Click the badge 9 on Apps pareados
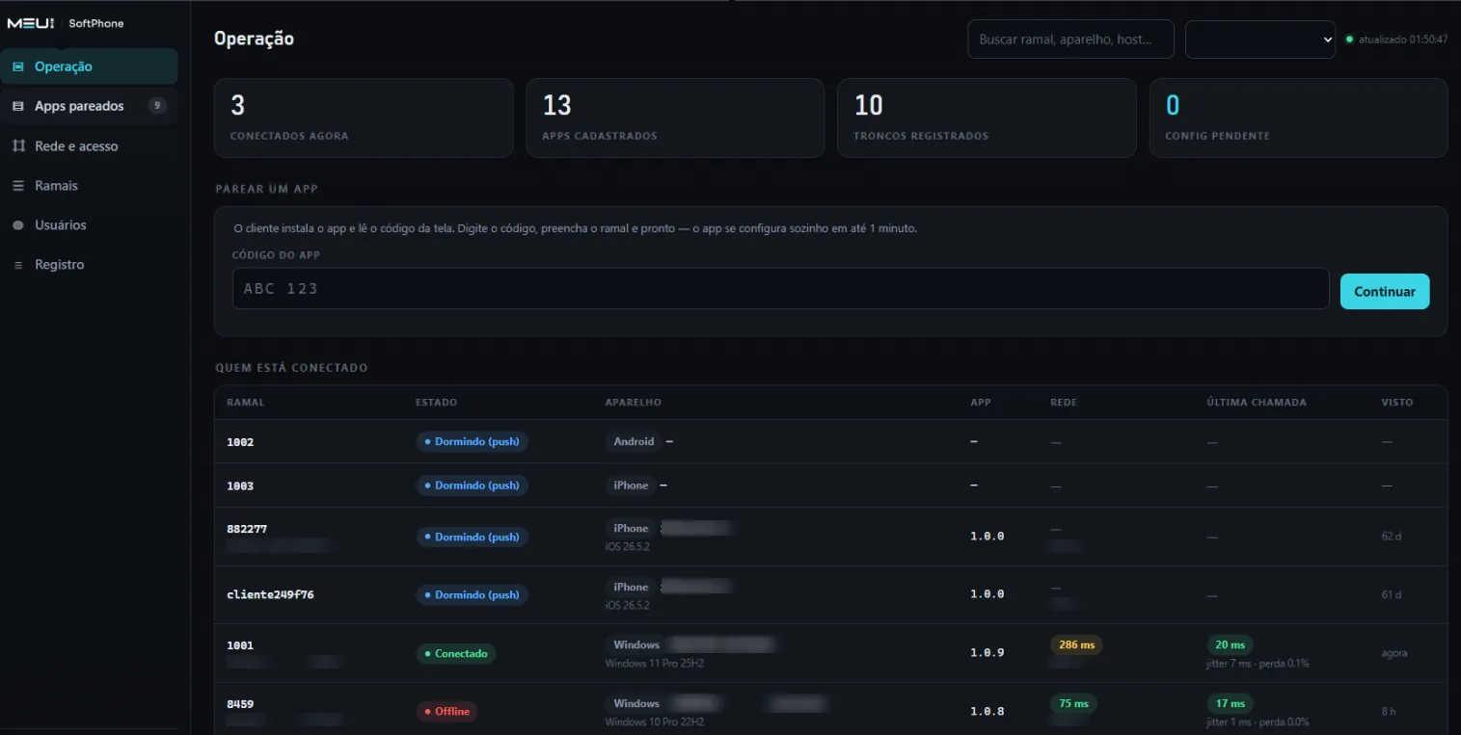This screenshot has height=735, width=1461. 157,106
